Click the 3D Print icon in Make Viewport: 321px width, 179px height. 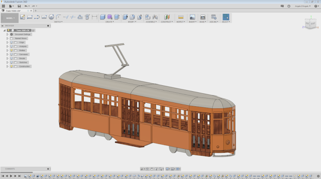(203, 17)
